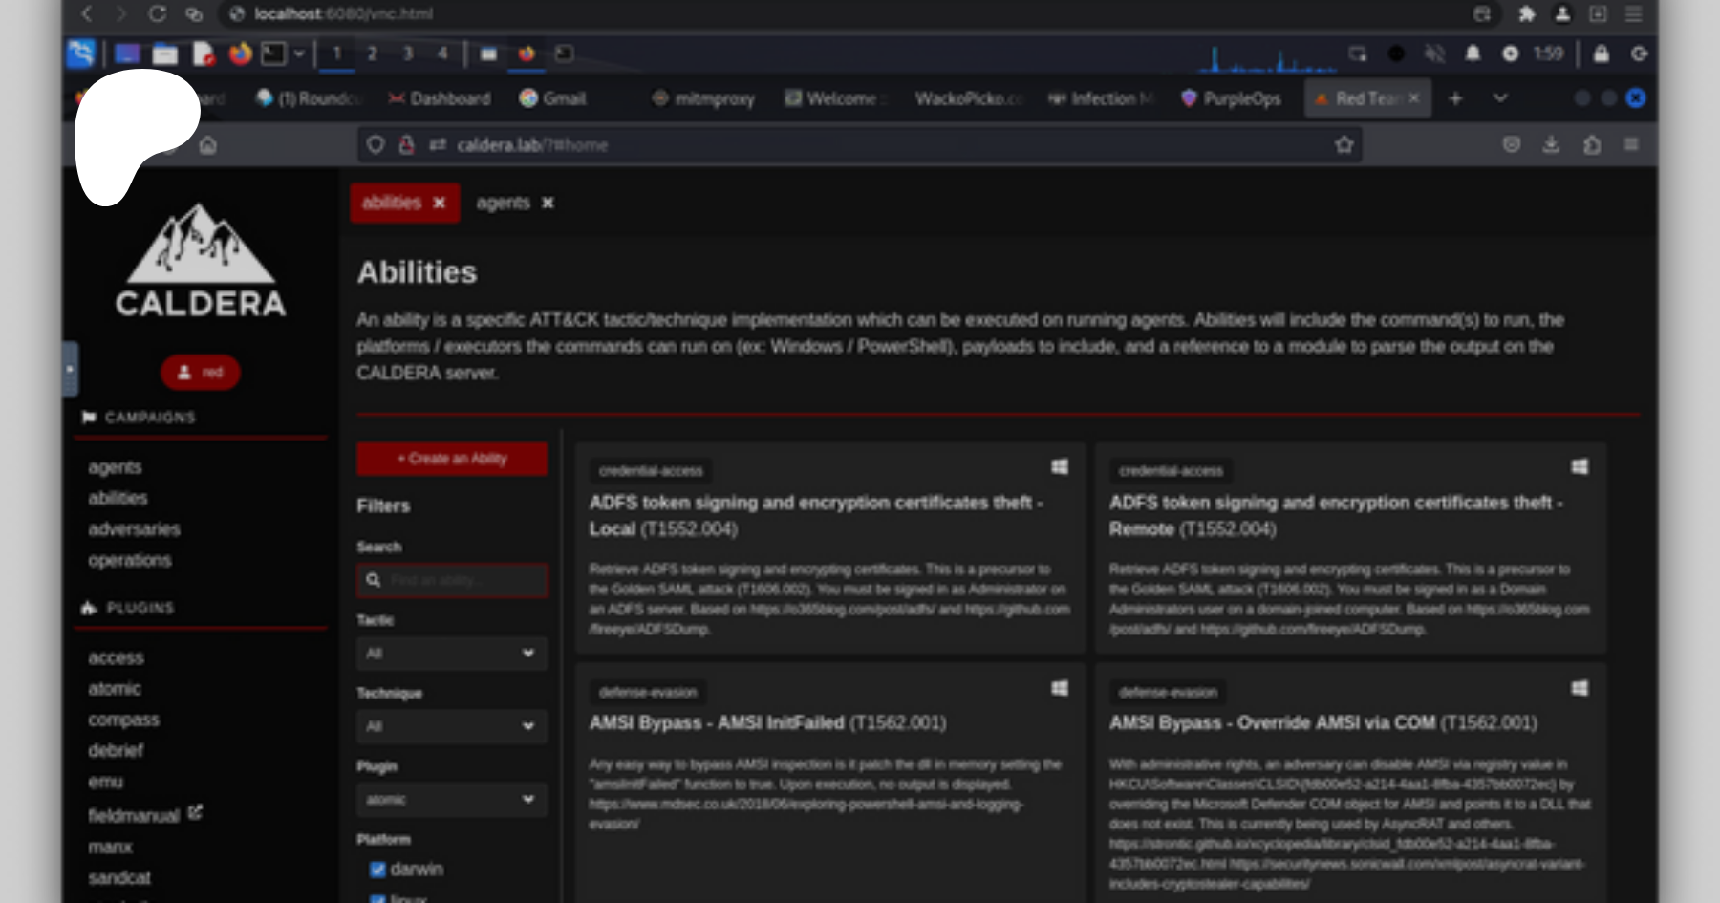This screenshot has height=903, width=1720.
Task: Expand the Technique filter dropdown
Action: tap(451, 726)
